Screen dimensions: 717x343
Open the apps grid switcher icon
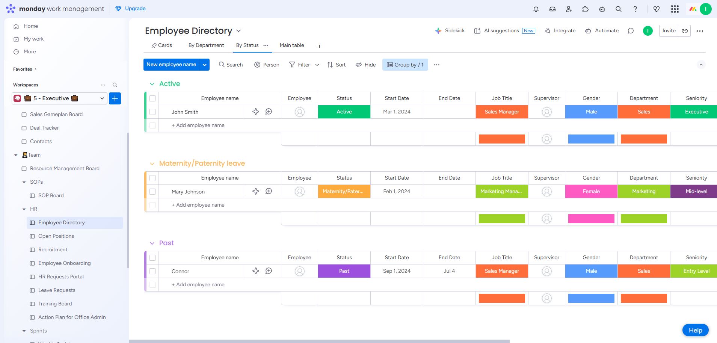click(675, 9)
